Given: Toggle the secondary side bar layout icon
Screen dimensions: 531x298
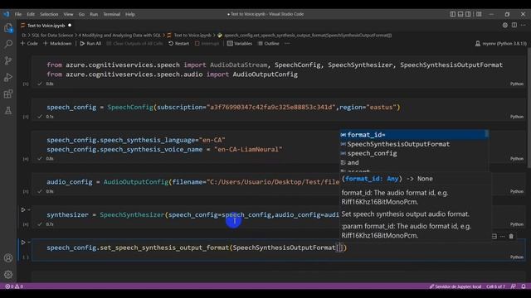Looking at the screenshot, I should coord(468,14).
